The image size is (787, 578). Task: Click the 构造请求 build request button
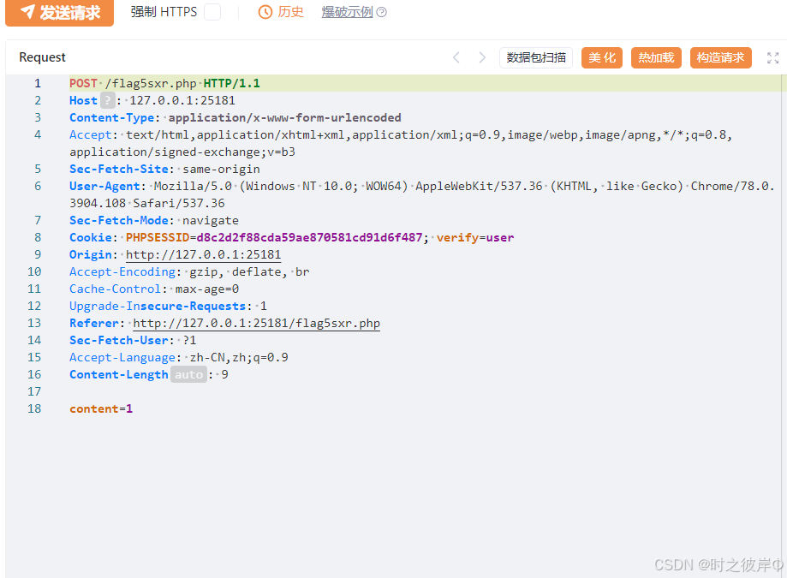pyautogui.click(x=720, y=57)
